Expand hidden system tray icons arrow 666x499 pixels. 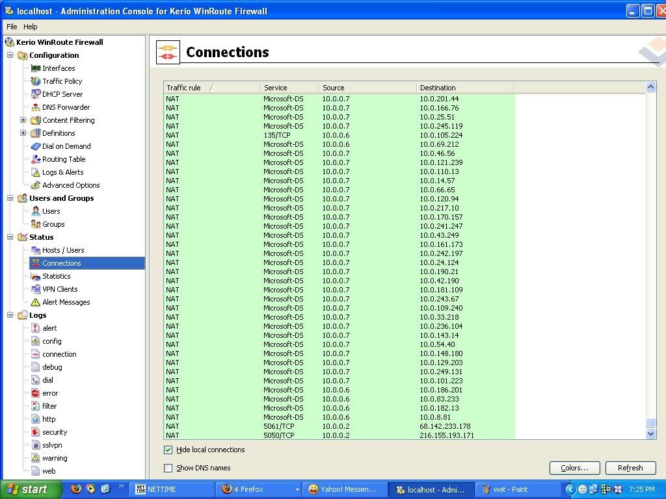(570, 490)
